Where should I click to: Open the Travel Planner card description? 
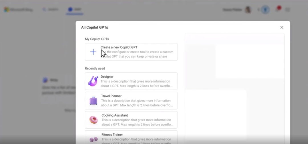click(x=137, y=103)
